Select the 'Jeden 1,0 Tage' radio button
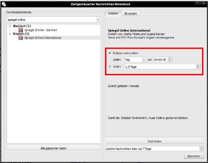208x163 pixels. pos(110,67)
